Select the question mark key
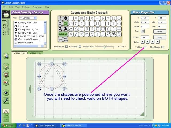 click(x=108, y=18)
